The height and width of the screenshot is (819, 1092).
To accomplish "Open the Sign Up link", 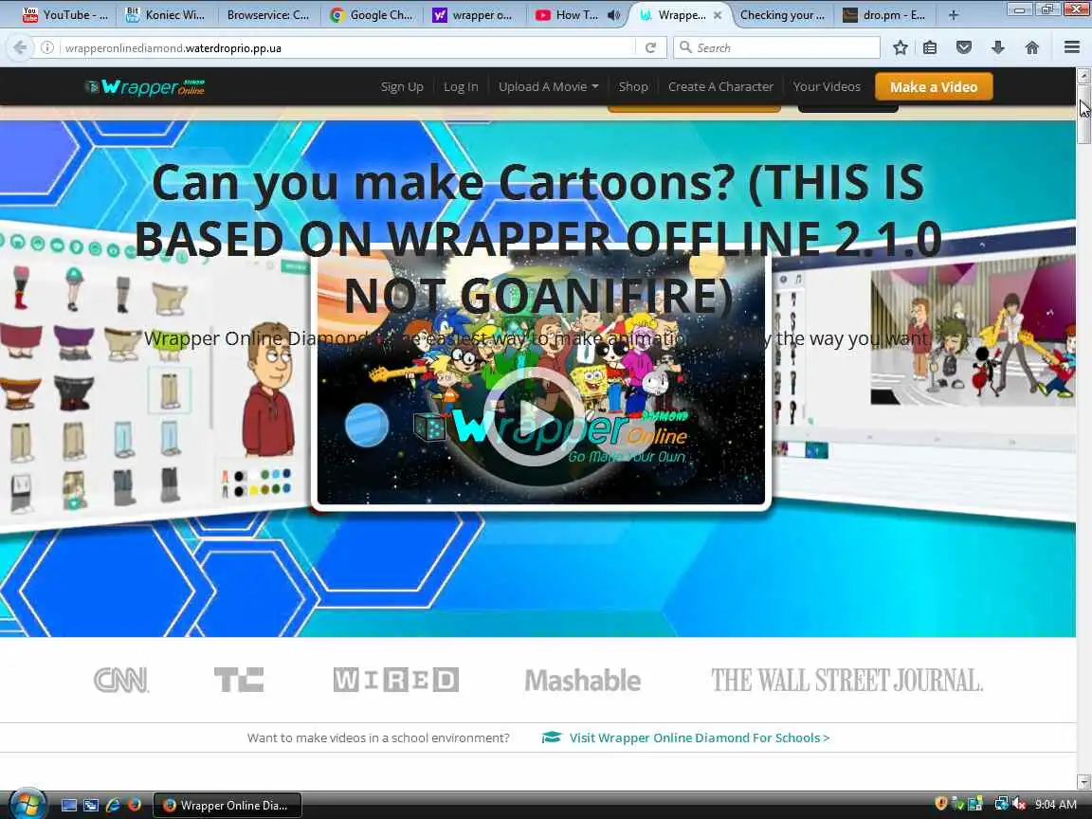I will [402, 86].
